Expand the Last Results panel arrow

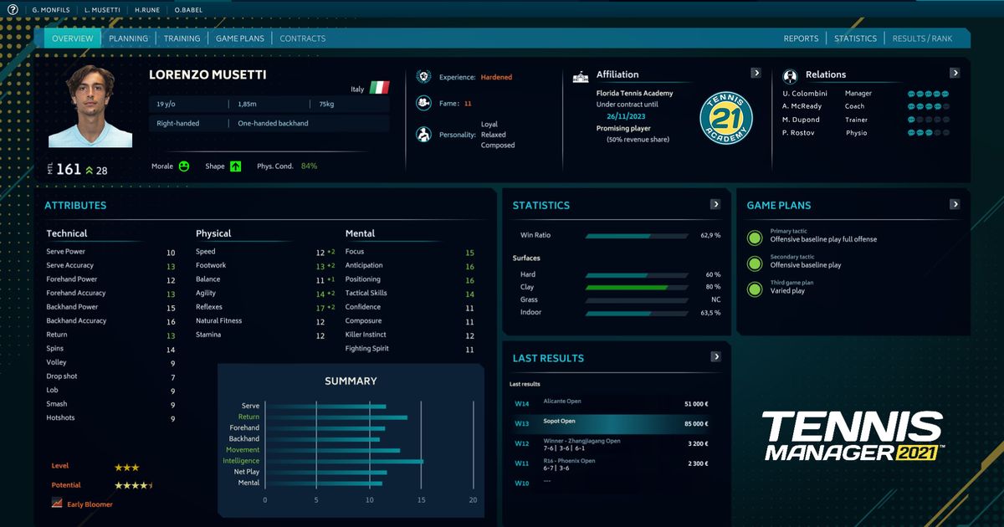pyautogui.click(x=715, y=356)
